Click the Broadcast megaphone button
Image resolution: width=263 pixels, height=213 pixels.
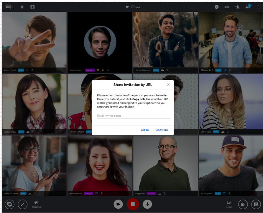[36, 204]
